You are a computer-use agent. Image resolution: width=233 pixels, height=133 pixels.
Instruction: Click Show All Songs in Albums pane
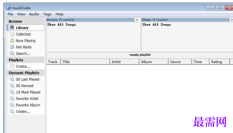coord(157,24)
